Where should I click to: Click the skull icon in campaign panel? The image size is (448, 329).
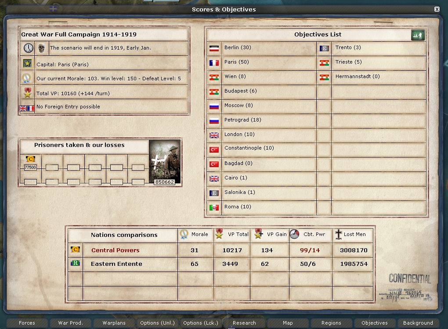pyautogui.click(x=41, y=48)
